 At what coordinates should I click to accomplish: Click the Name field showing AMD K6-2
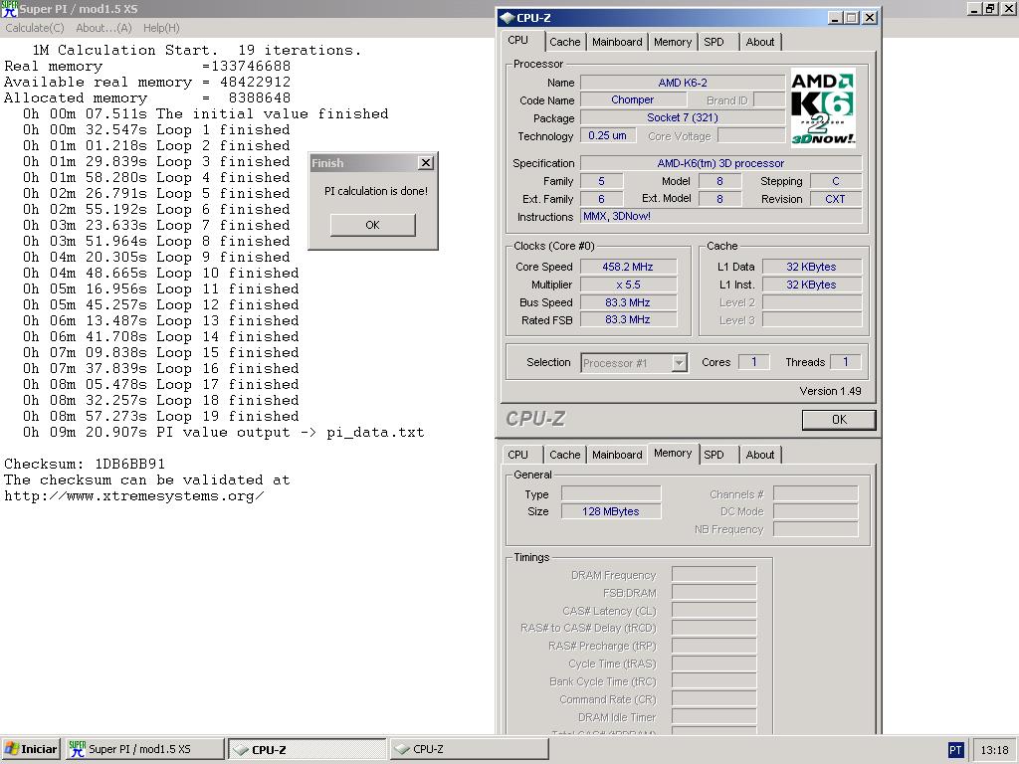click(x=683, y=83)
